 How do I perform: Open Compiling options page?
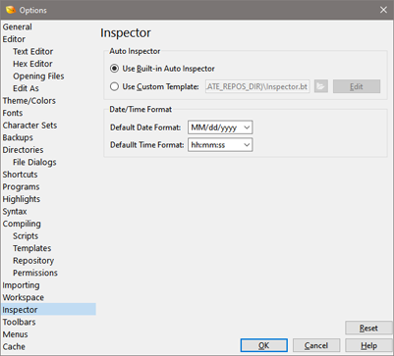22,224
